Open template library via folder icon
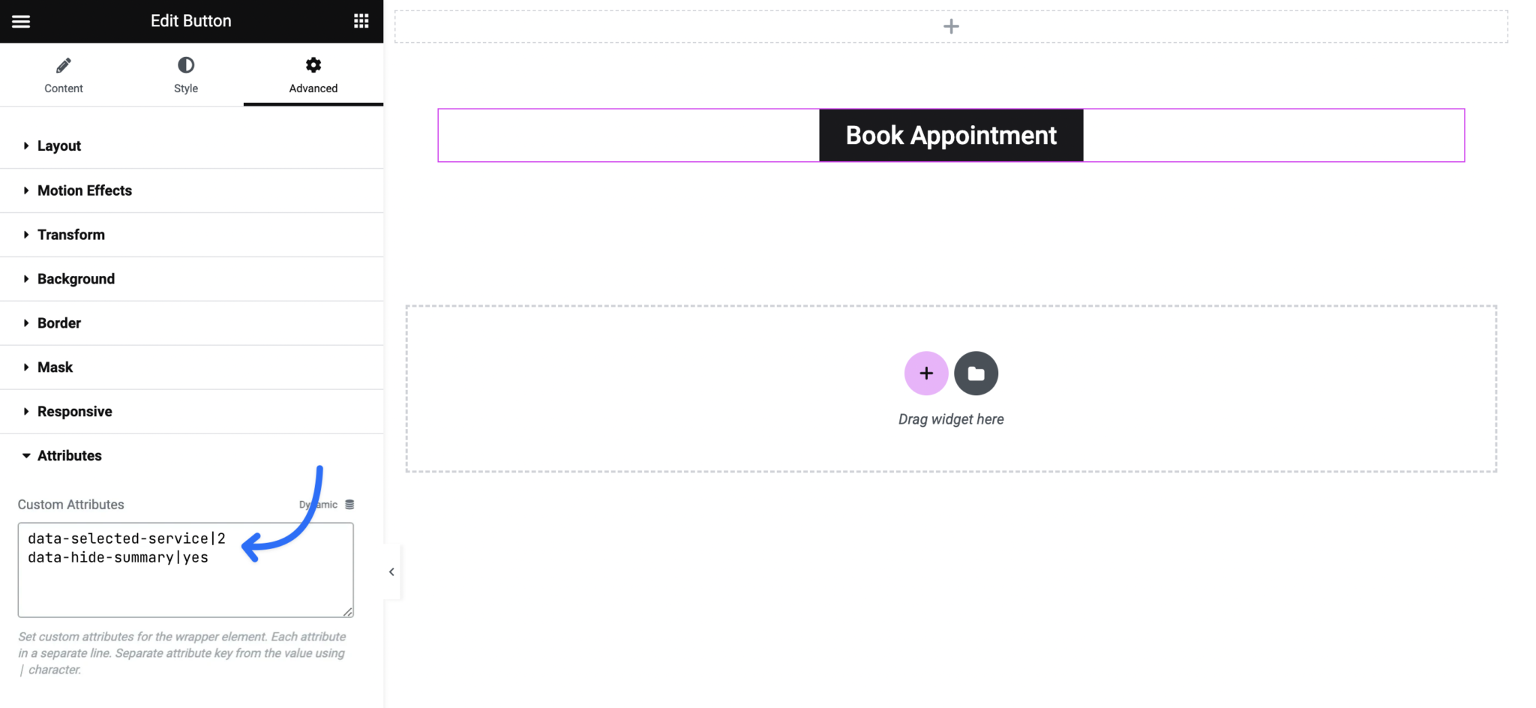 point(976,373)
